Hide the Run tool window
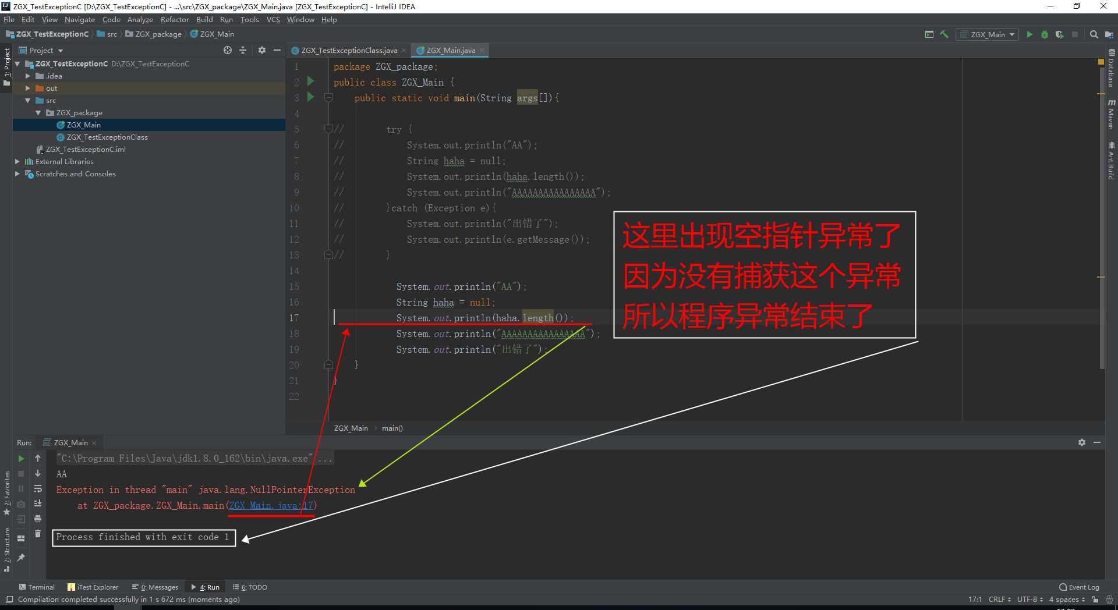 tap(1097, 442)
